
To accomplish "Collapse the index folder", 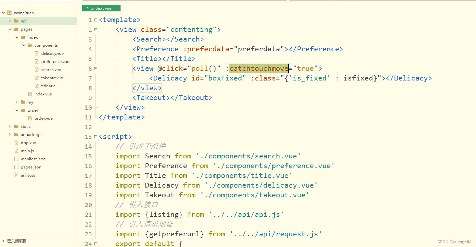I will click(x=17, y=37).
